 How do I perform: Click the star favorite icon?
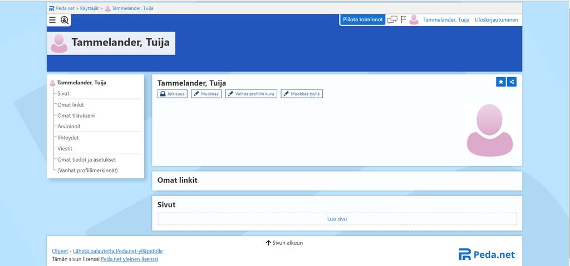pos(501,82)
